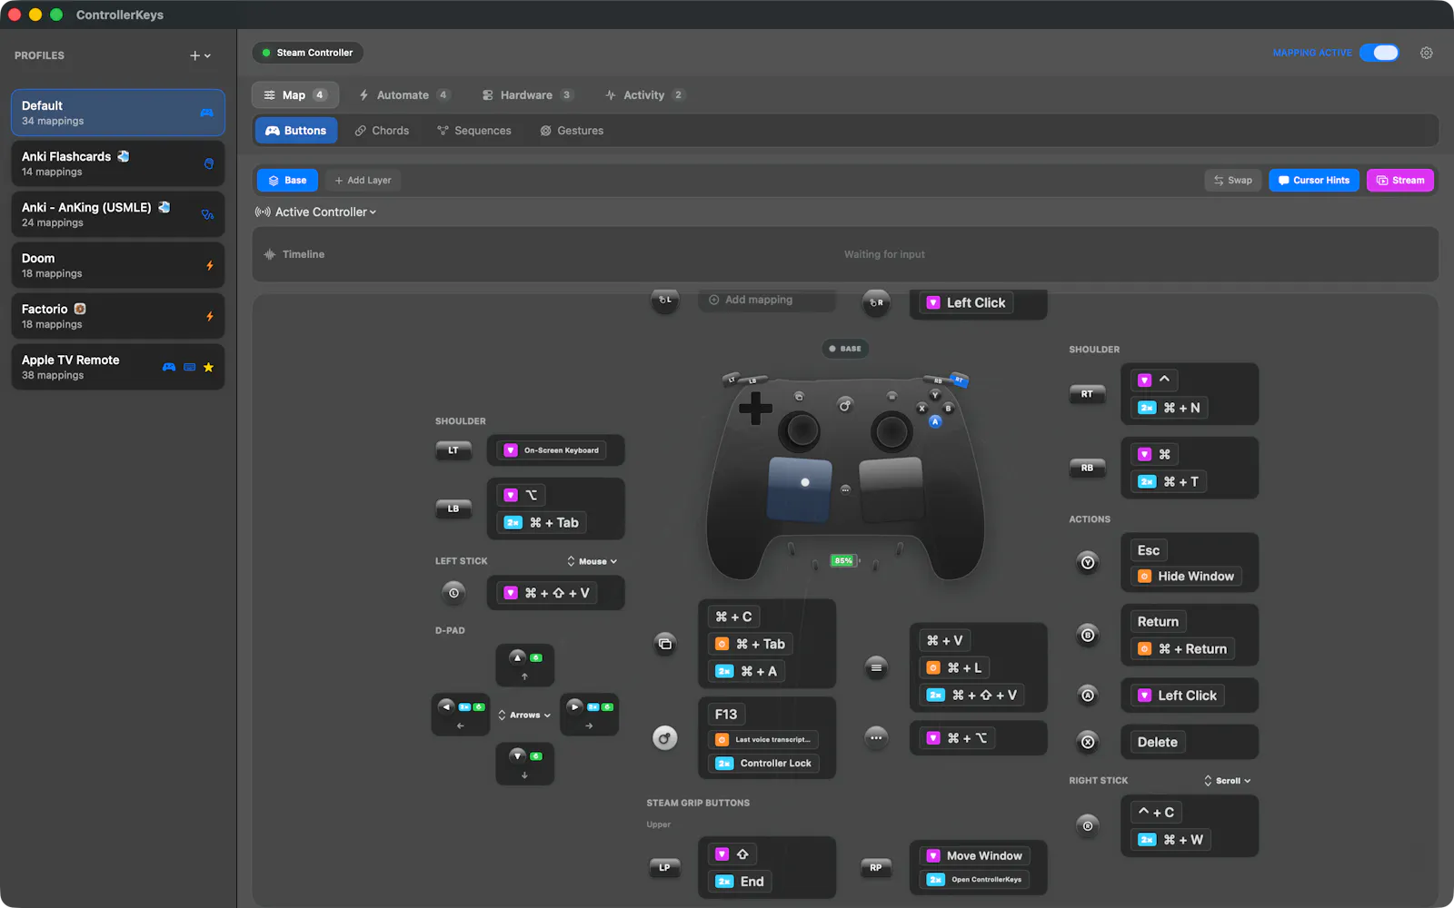1454x908 pixels.
Task: Click the three dots button icon
Action: pos(876,737)
